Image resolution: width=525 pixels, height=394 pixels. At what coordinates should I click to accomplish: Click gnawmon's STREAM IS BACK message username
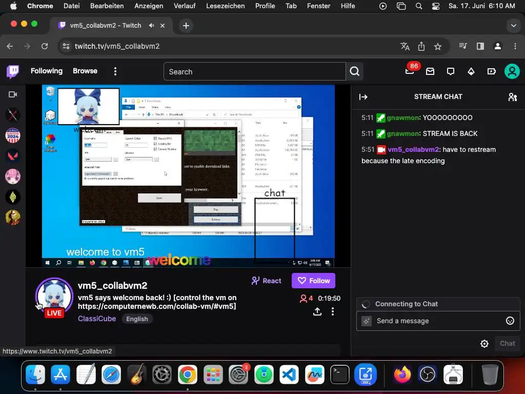tap(403, 134)
